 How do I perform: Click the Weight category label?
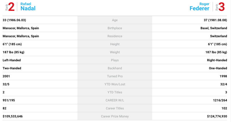pos(115,52)
